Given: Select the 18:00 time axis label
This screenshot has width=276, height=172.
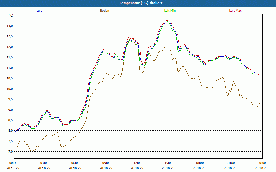Looking at the screenshot, I should point(200,163).
